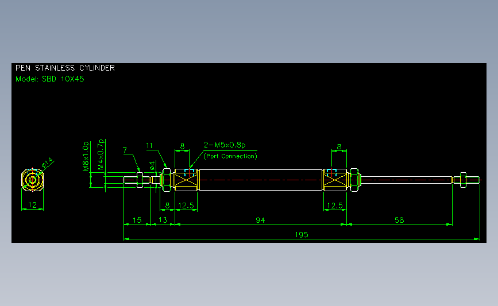Viewport: 498px width, 306px height.
Task: Select the ø4 rod diameter text
Action: click(x=152, y=165)
